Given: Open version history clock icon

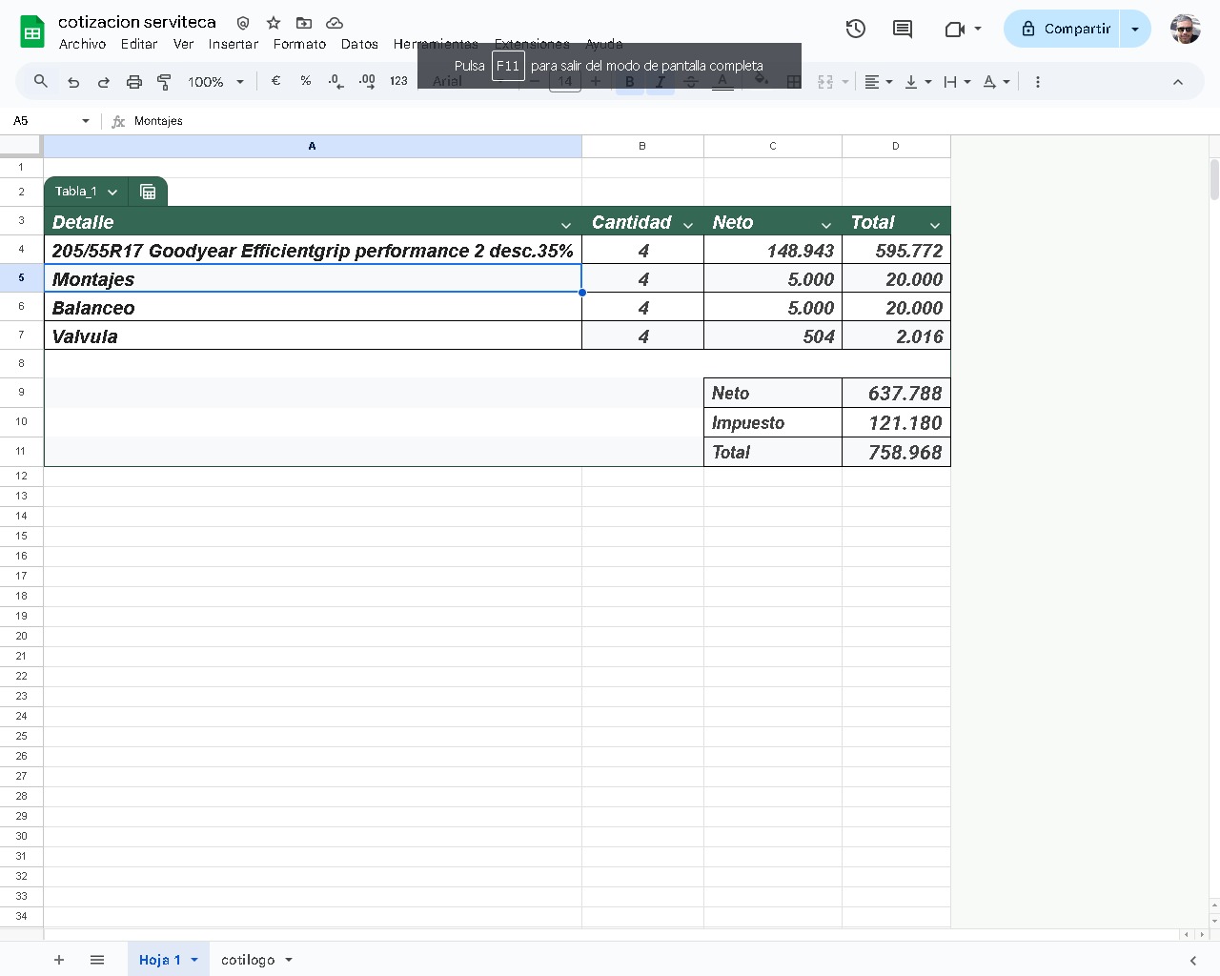Looking at the screenshot, I should [x=856, y=29].
